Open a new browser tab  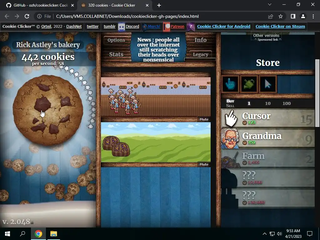coord(159,5)
